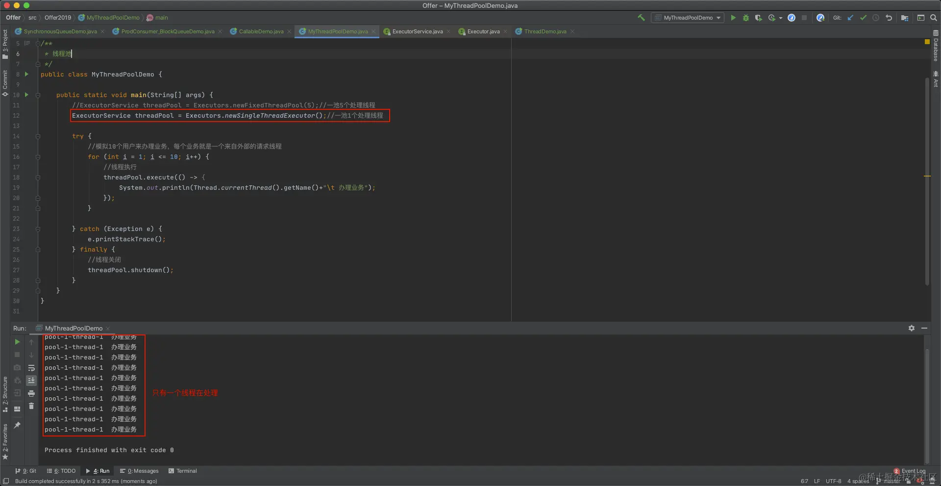The image size is (941, 486).
Task: Click the camera thread dump icon
Action: 17,367
